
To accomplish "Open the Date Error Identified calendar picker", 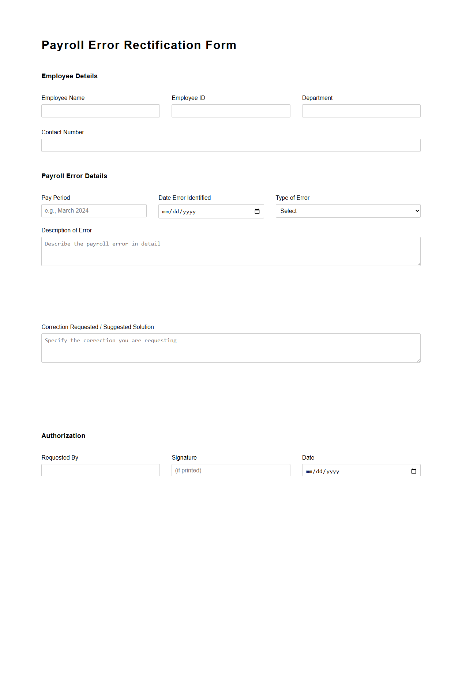I will (257, 212).
